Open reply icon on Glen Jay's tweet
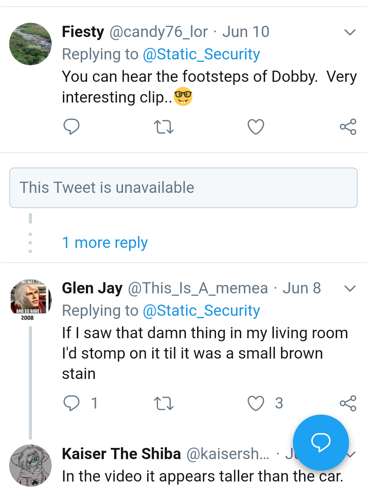The height and width of the screenshot is (489, 367). coord(71,403)
